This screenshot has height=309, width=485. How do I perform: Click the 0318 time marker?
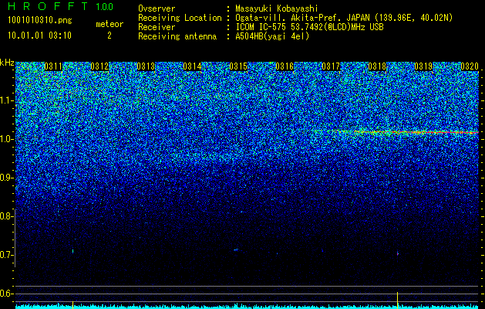(377, 66)
